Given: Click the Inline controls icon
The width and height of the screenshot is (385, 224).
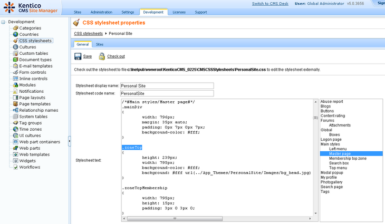Looking at the screenshot, I should click(15, 79).
